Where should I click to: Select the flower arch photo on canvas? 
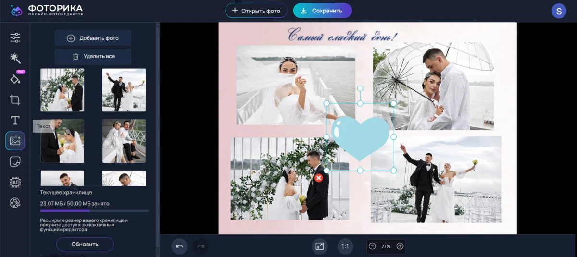290,179
